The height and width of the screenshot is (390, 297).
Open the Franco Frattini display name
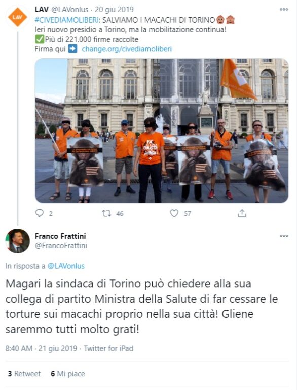tap(60, 236)
